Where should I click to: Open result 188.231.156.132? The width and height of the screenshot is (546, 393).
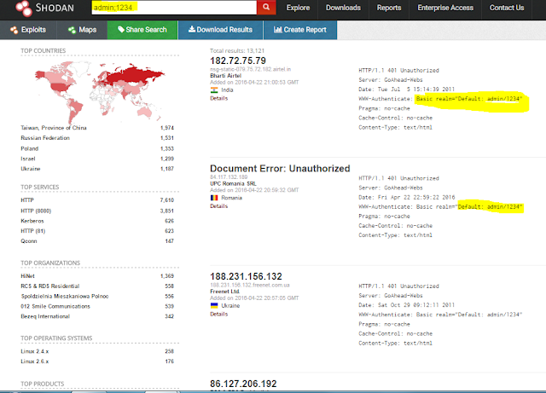pyautogui.click(x=246, y=276)
